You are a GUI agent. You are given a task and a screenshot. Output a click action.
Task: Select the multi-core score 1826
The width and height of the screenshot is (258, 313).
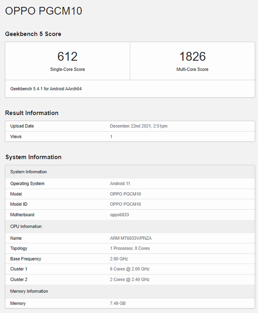193,56
